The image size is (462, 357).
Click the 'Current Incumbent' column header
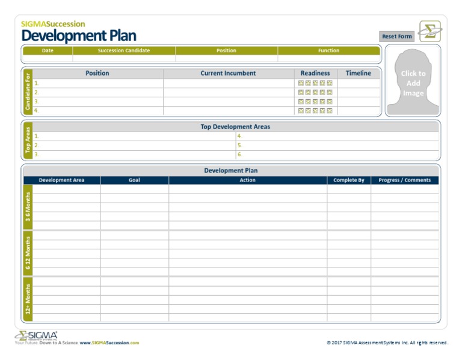click(x=228, y=73)
